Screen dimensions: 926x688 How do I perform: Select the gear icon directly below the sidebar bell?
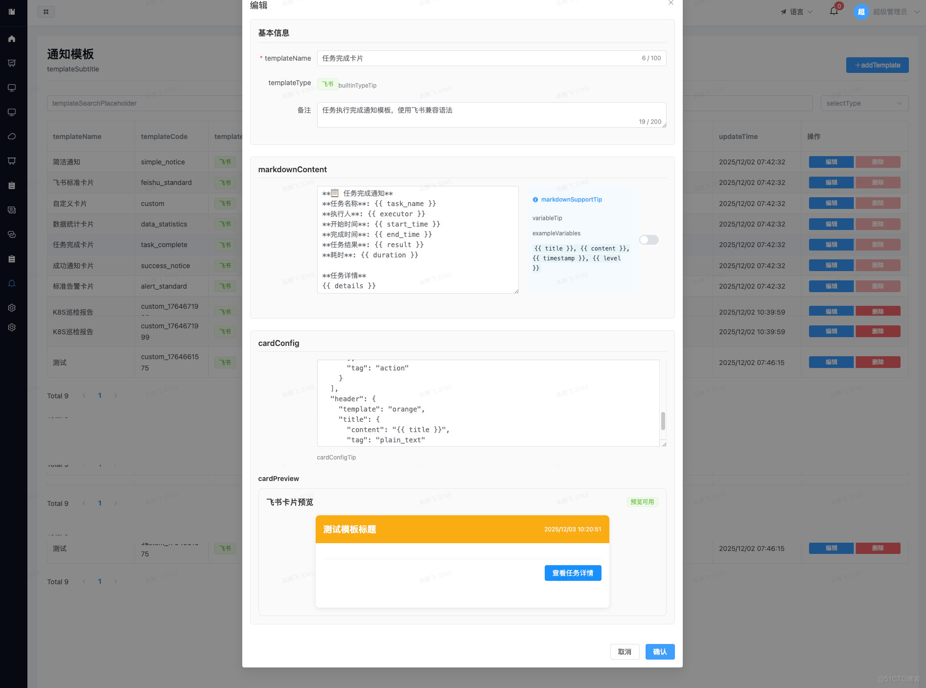[12, 308]
